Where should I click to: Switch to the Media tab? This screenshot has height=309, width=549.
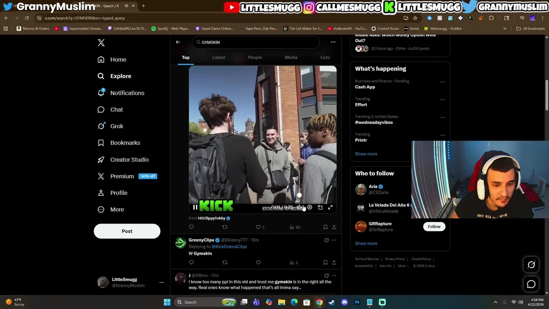pyautogui.click(x=291, y=58)
